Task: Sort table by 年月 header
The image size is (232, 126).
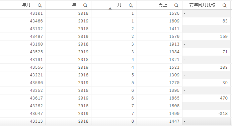Action: pyautogui.click(x=26, y=5)
